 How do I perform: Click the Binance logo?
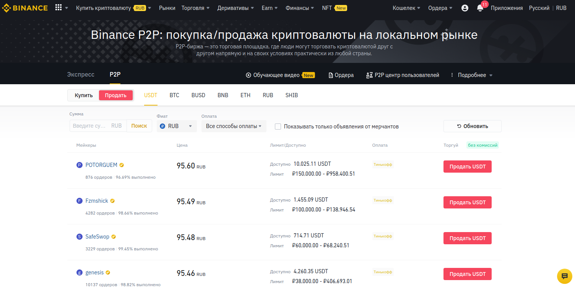click(26, 8)
